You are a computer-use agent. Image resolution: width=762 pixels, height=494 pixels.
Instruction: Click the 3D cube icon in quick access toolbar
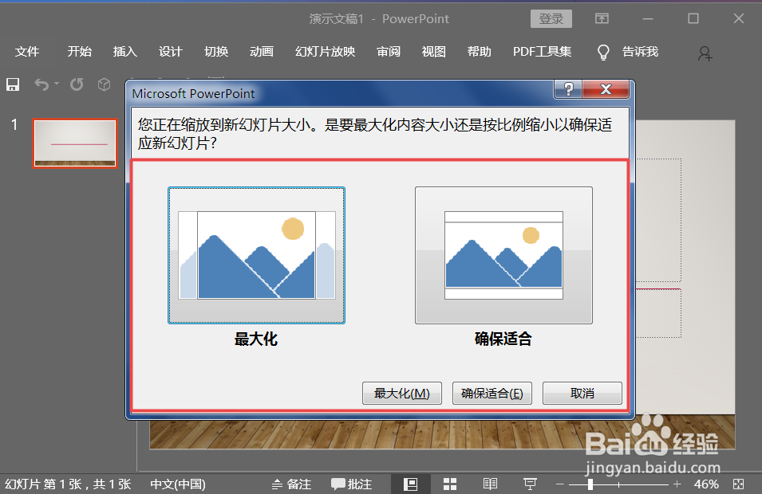(104, 84)
